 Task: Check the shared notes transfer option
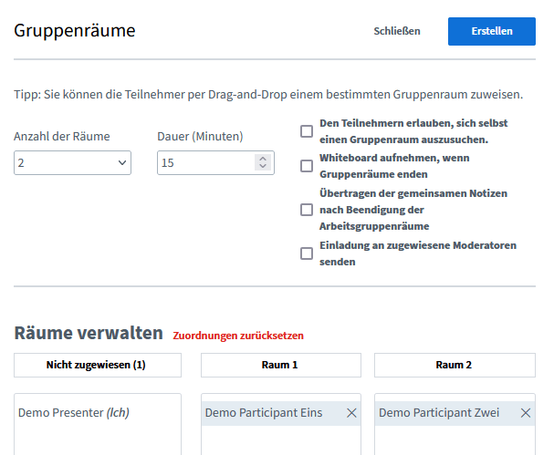coord(307,210)
